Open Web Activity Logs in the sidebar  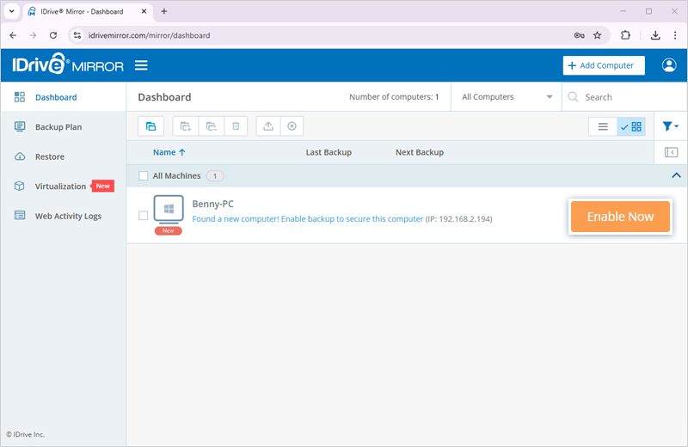pyautogui.click(x=68, y=216)
